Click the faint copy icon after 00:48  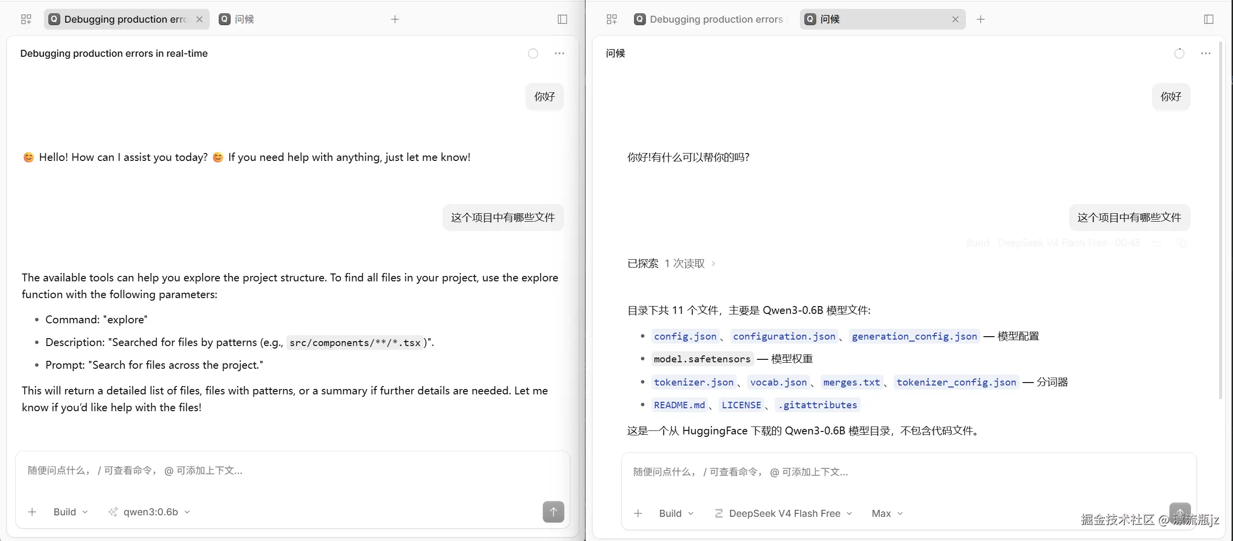point(1181,243)
